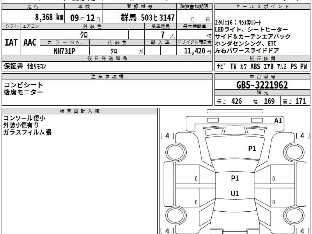Click the IAT shift type cell
This screenshot has height=234, width=312.
coord(11,43)
